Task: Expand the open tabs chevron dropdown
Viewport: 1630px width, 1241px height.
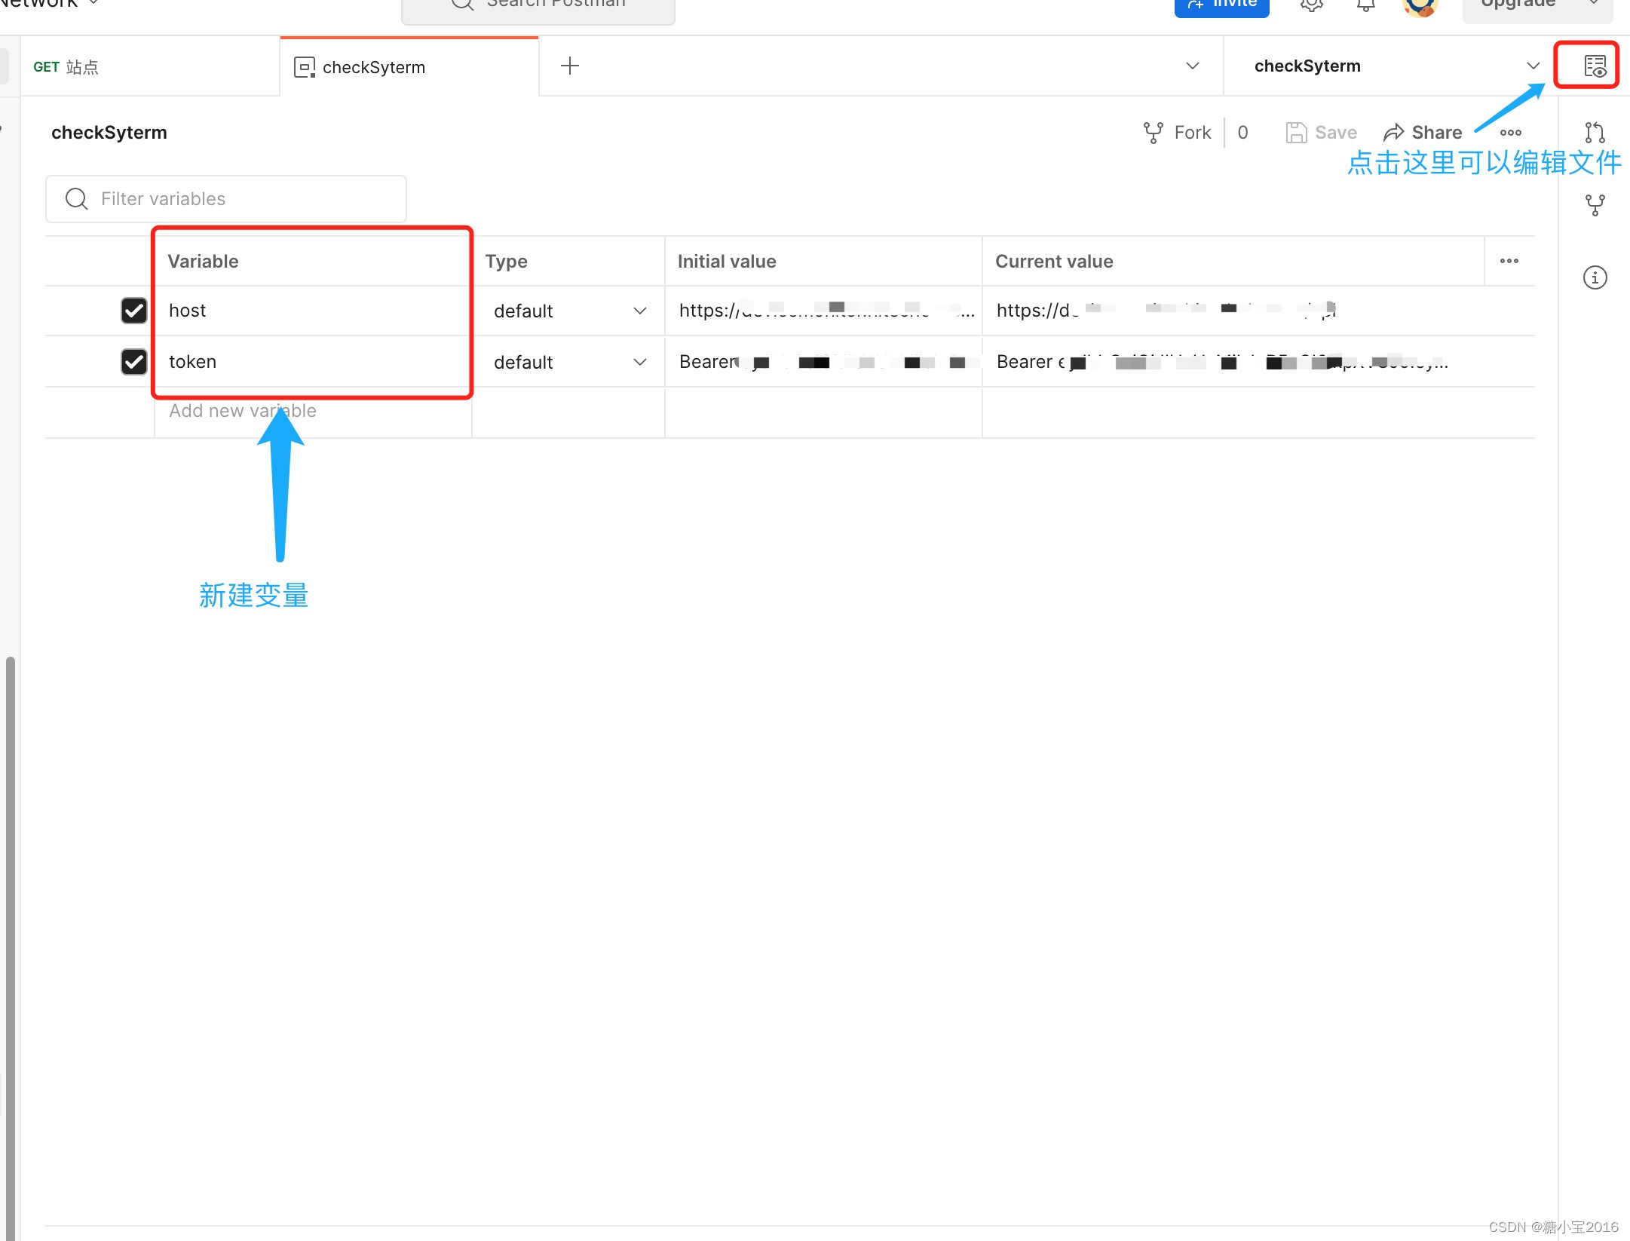Action: (1192, 66)
